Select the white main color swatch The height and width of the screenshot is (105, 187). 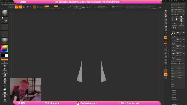[x=6, y=55]
